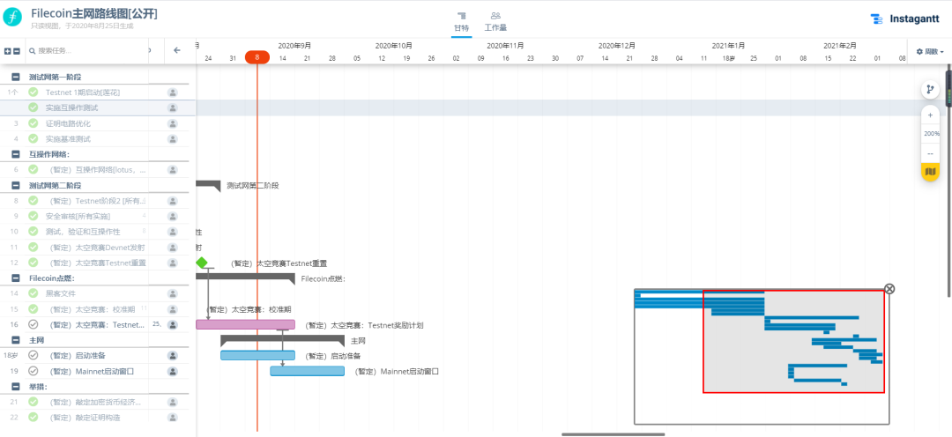This screenshot has width=952, height=437.
Task: Open the 周数 settings dropdown
Action: click(930, 52)
